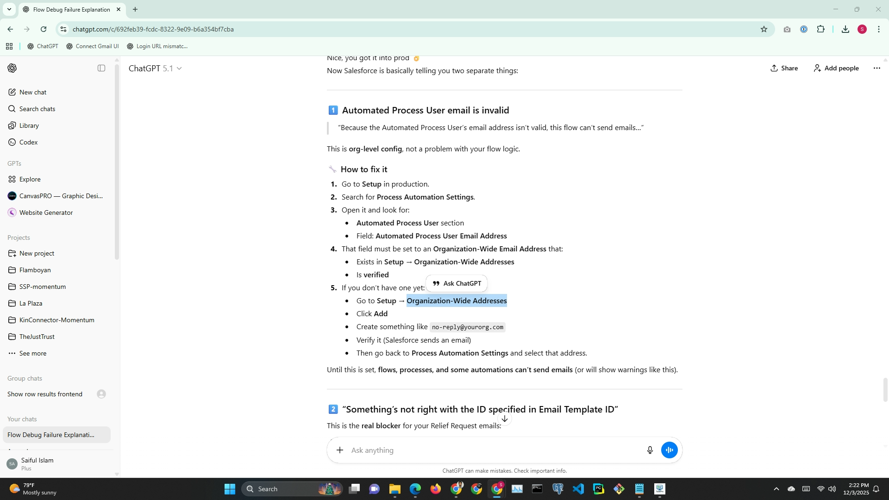The image size is (889, 500).
Task: Click the scroll-to-bottom arrow button
Action: tap(504, 419)
